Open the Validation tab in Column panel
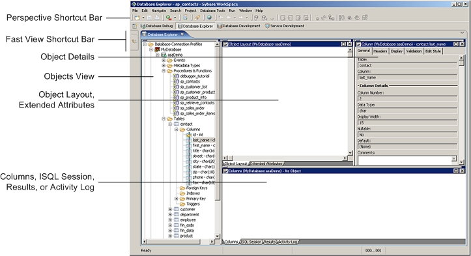The width and height of the screenshot is (471, 256). point(414,51)
